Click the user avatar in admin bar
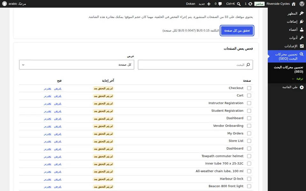This screenshot has height=191, width=306. 4,4
